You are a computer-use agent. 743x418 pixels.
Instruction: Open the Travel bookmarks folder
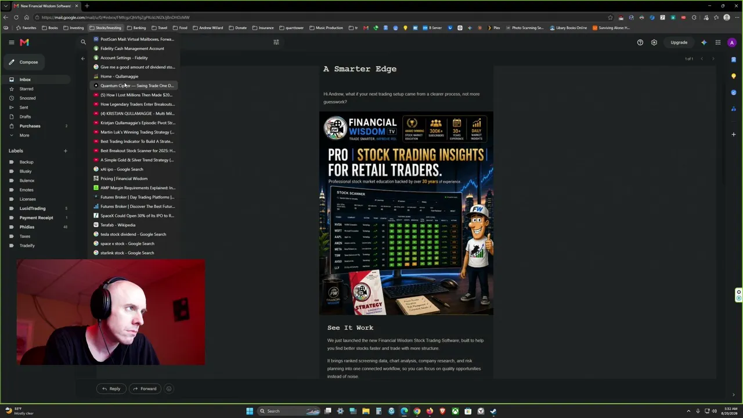(x=160, y=28)
